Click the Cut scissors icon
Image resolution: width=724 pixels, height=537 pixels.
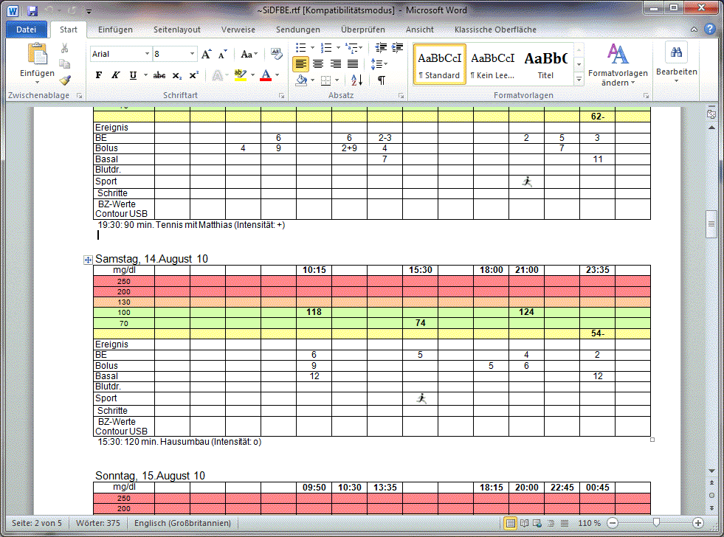click(x=65, y=48)
